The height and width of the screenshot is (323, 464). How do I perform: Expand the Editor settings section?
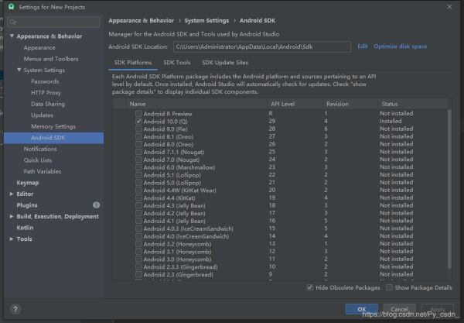click(10, 194)
